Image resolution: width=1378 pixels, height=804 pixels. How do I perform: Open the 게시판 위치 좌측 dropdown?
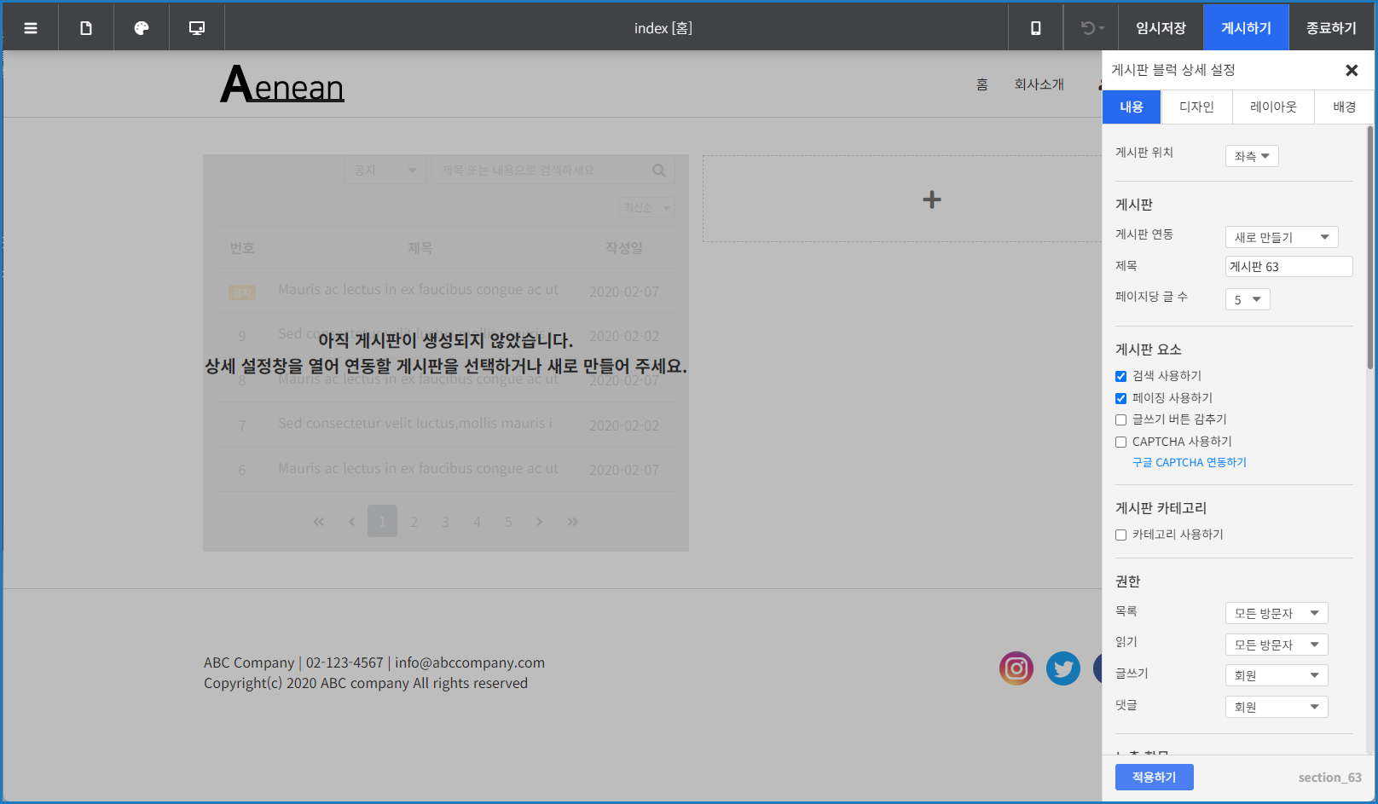(x=1251, y=156)
